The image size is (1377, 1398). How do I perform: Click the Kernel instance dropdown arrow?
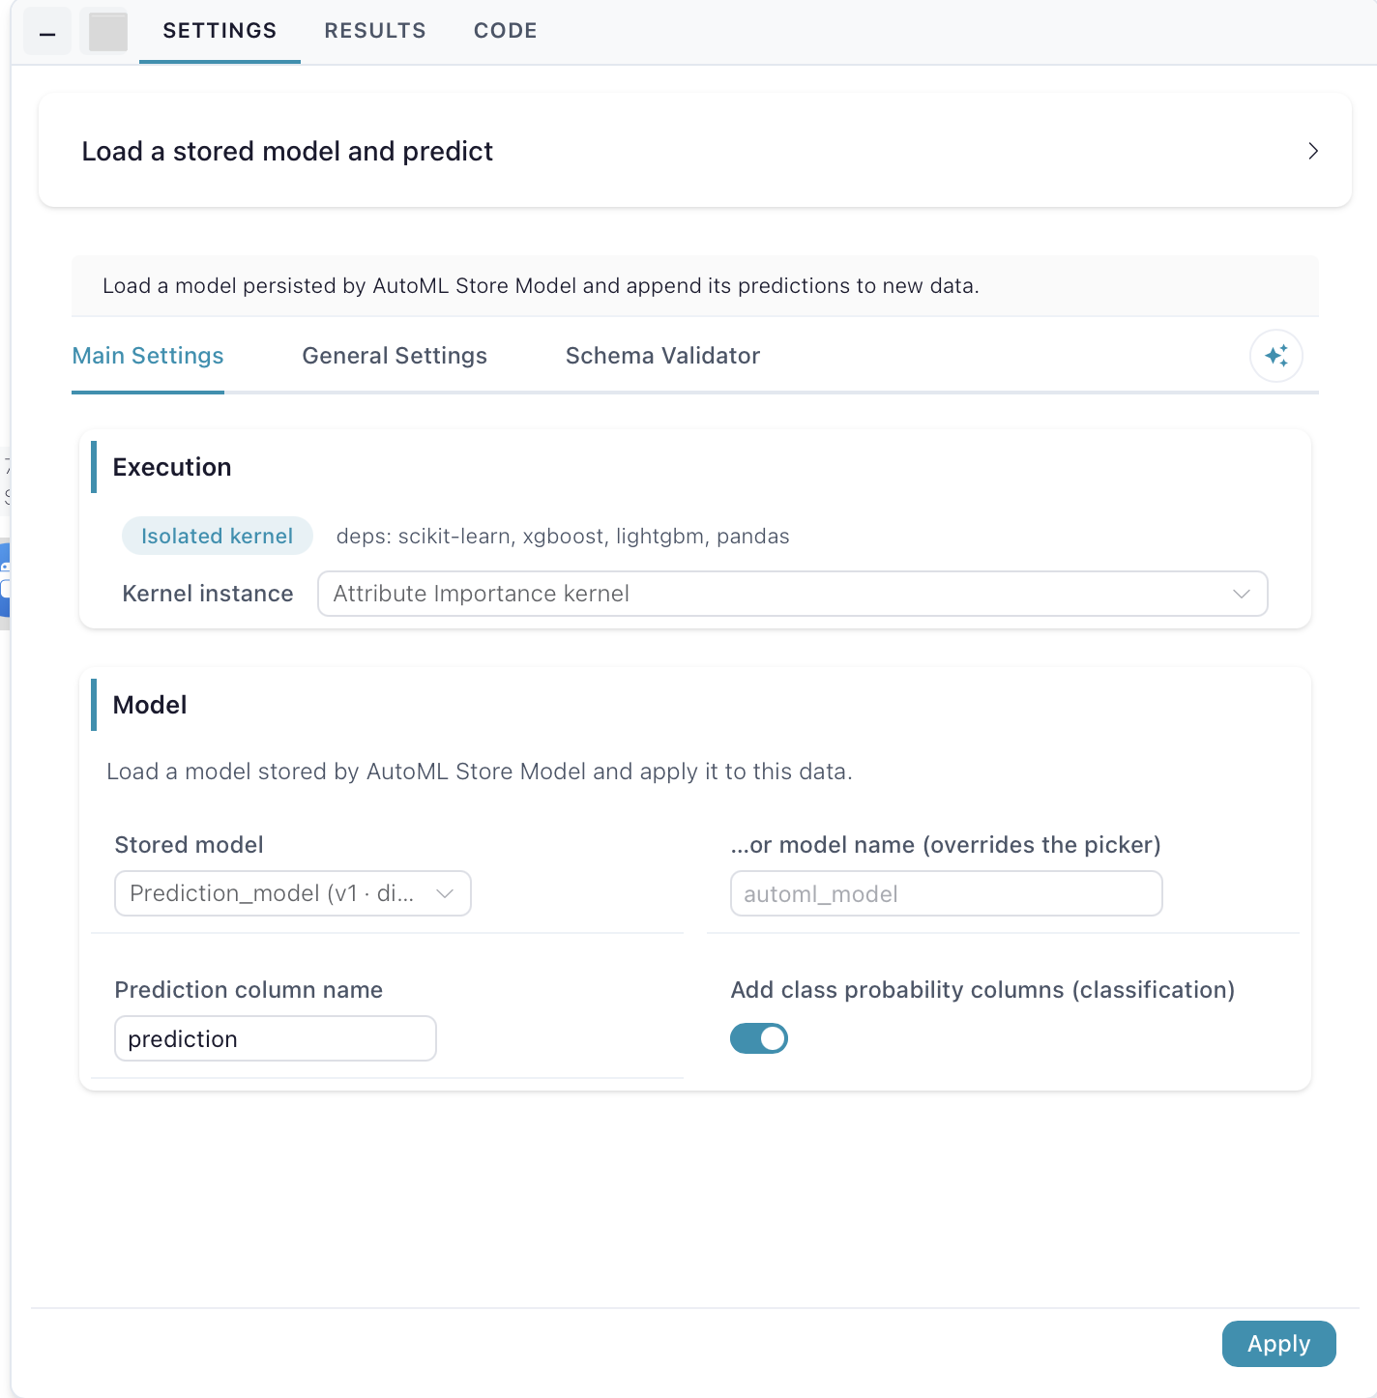[1242, 594]
